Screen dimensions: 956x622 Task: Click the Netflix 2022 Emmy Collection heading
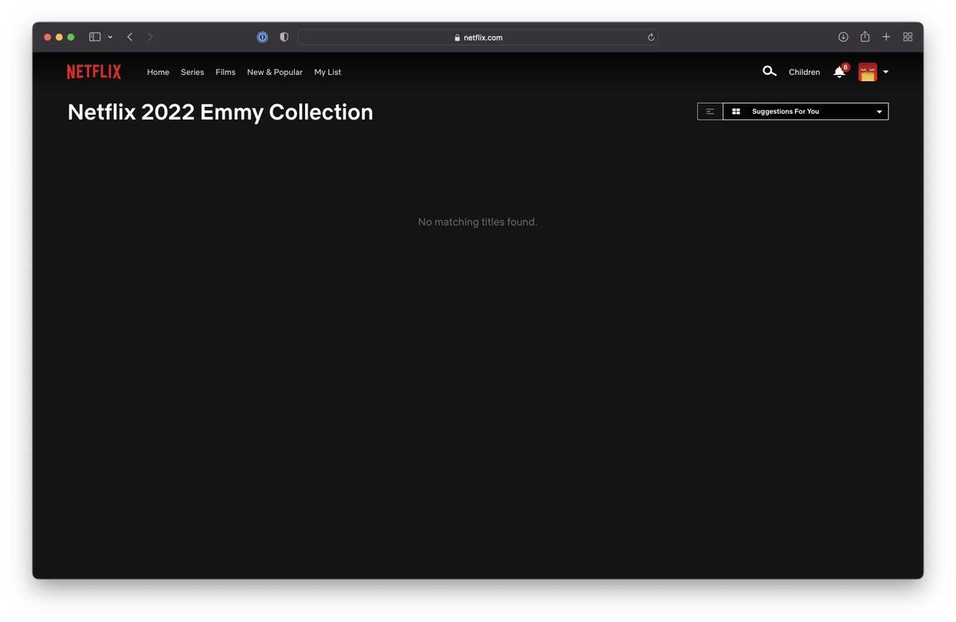pos(220,111)
